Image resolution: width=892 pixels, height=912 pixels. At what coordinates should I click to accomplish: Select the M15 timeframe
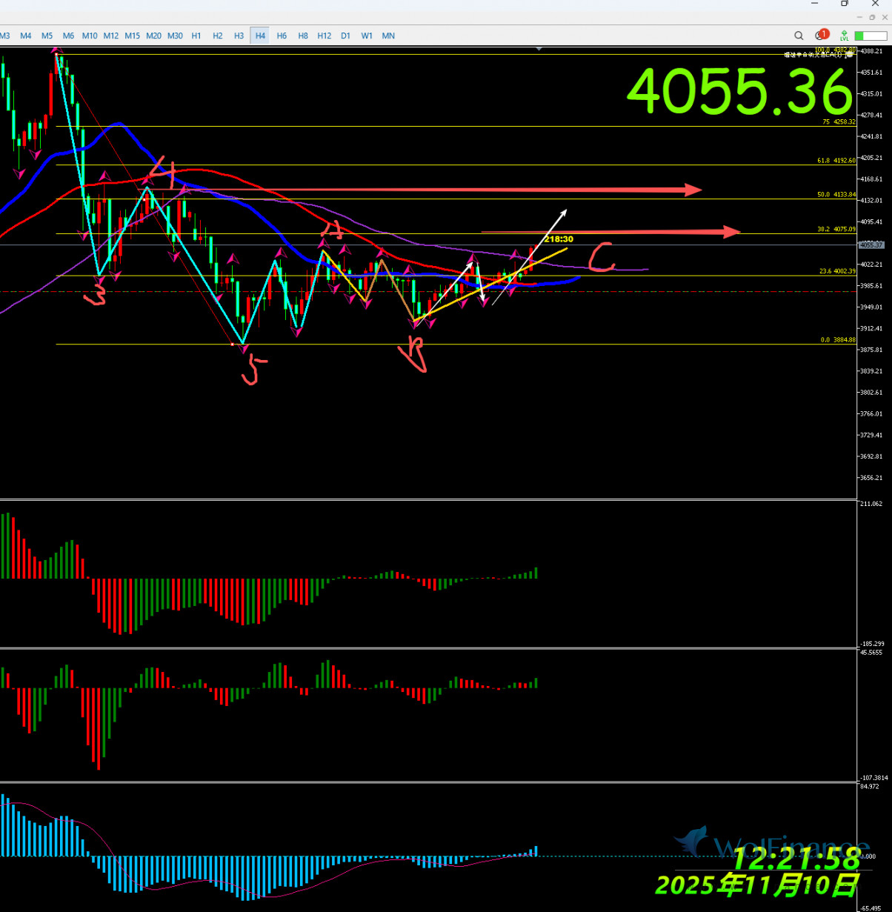(x=132, y=36)
